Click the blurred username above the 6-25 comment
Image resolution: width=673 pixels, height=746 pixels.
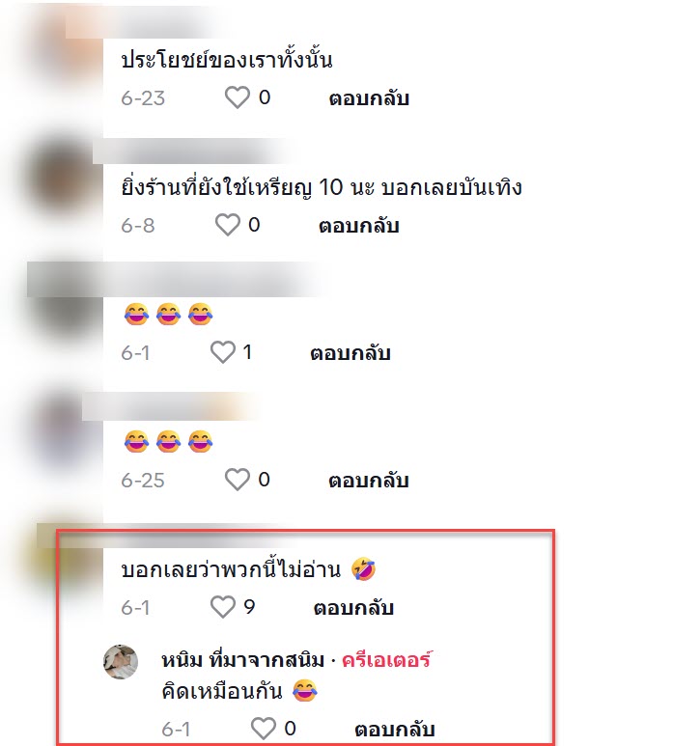point(169,406)
